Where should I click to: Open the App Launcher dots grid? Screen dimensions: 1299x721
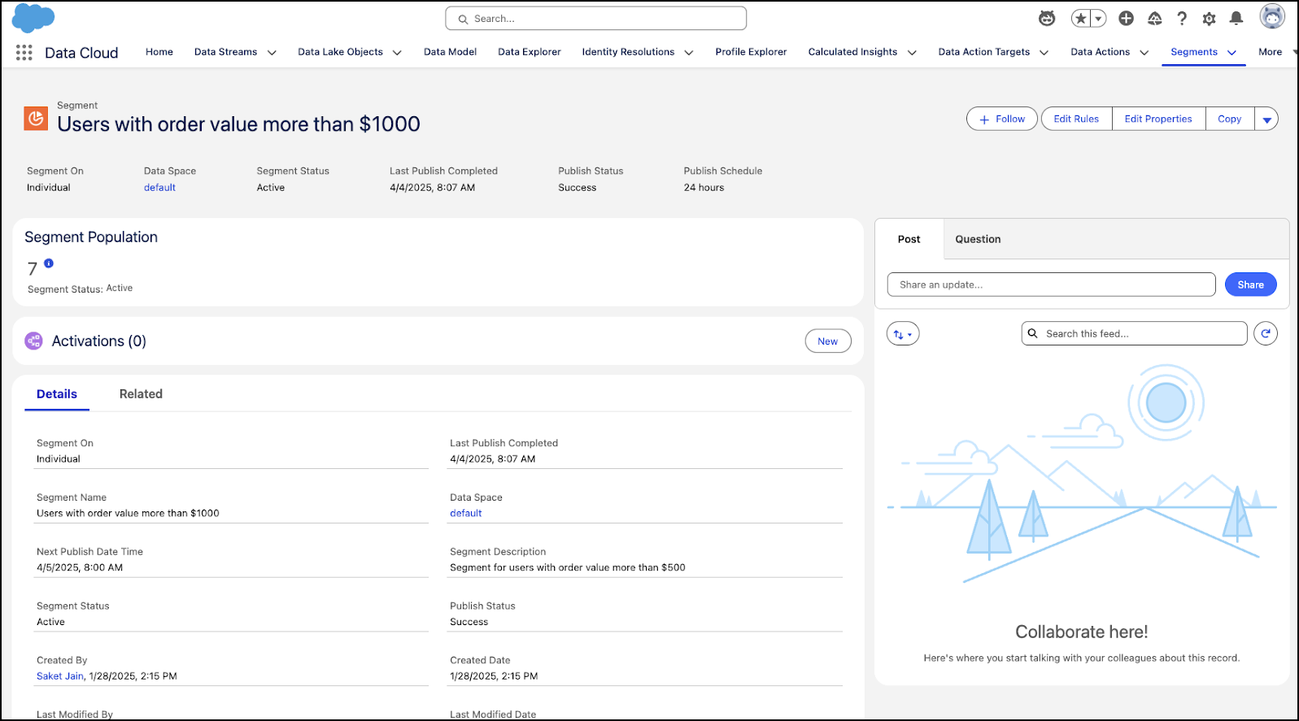click(x=24, y=53)
